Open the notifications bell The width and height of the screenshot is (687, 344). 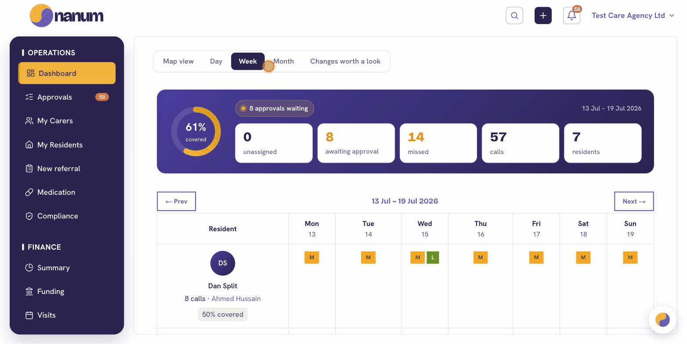[x=571, y=16]
